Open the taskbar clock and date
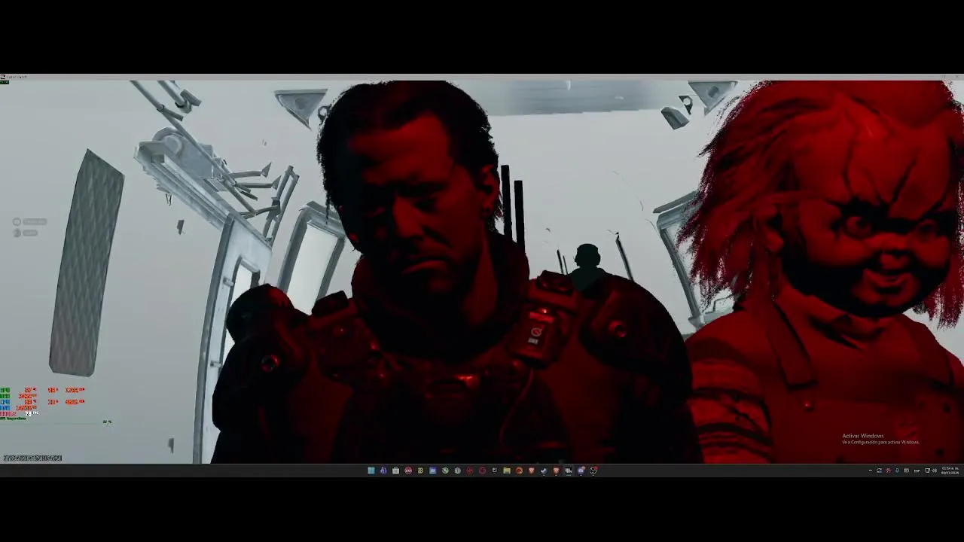This screenshot has height=542, width=964. pyautogui.click(x=950, y=470)
